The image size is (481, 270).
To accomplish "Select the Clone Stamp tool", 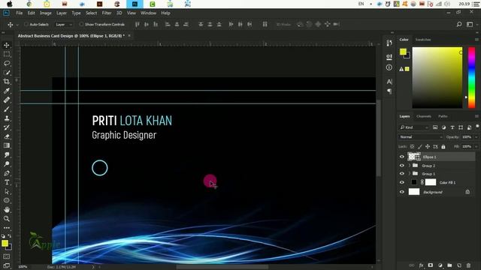I will [7, 118].
